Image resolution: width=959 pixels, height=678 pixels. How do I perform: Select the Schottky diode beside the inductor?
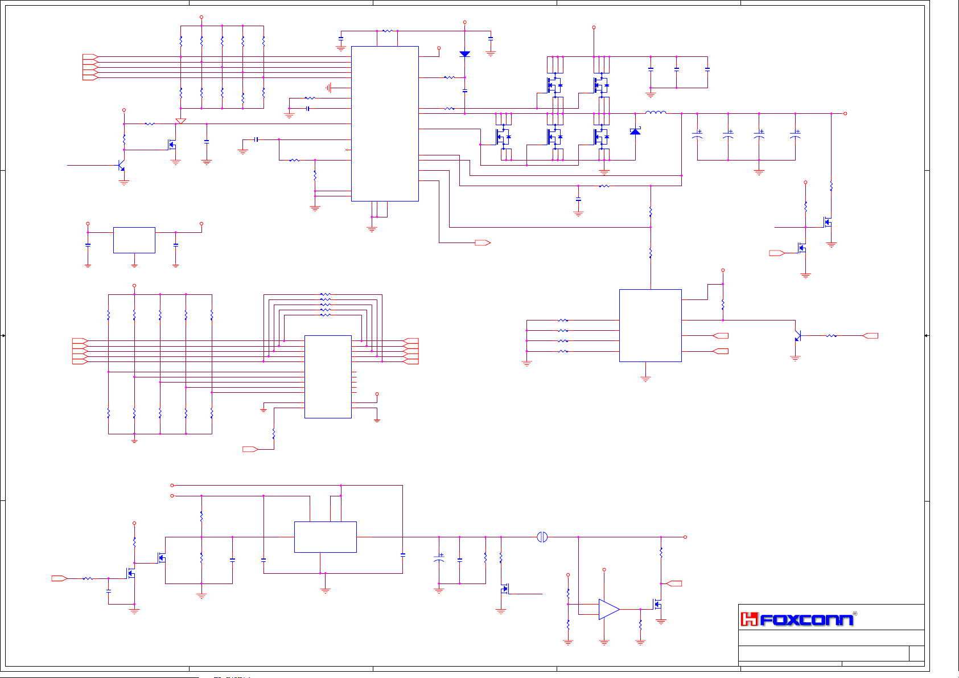coord(635,132)
